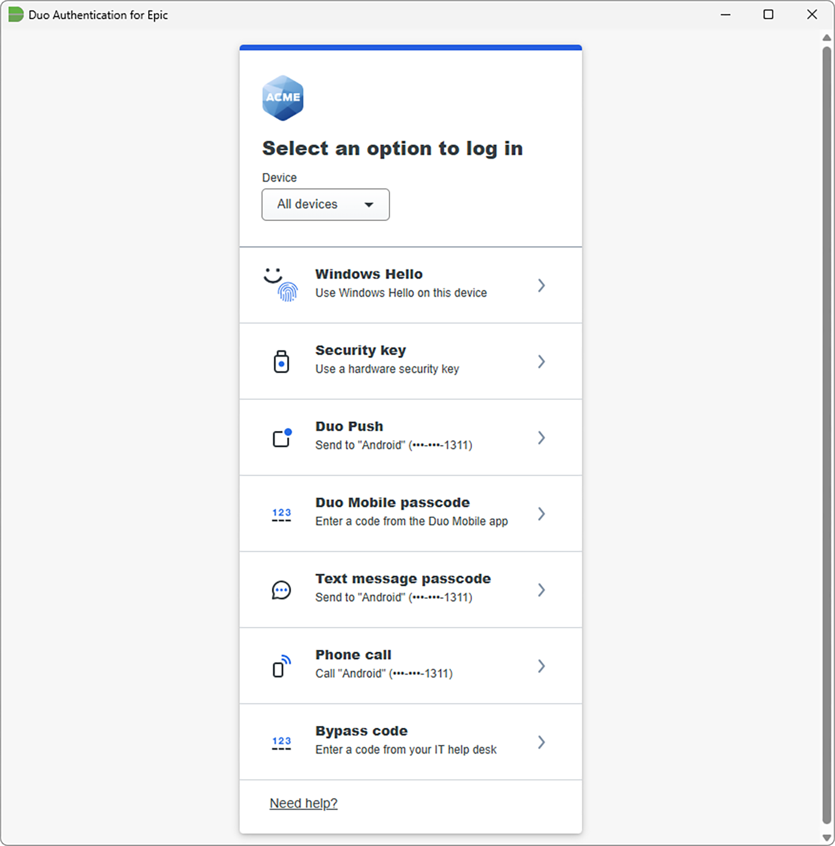The image size is (835, 846).
Task: Open the Need help link
Action: click(x=303, y=802)
